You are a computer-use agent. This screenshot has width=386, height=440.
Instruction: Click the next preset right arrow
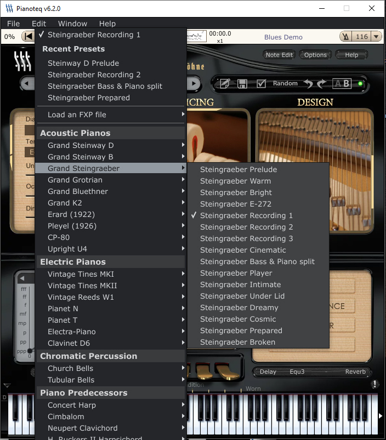[194, 83]
